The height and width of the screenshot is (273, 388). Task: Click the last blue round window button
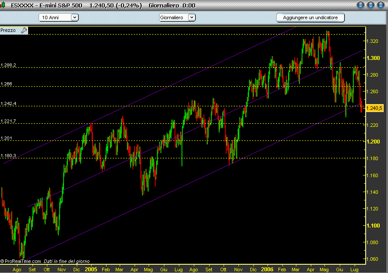click(x=381, y=5)
